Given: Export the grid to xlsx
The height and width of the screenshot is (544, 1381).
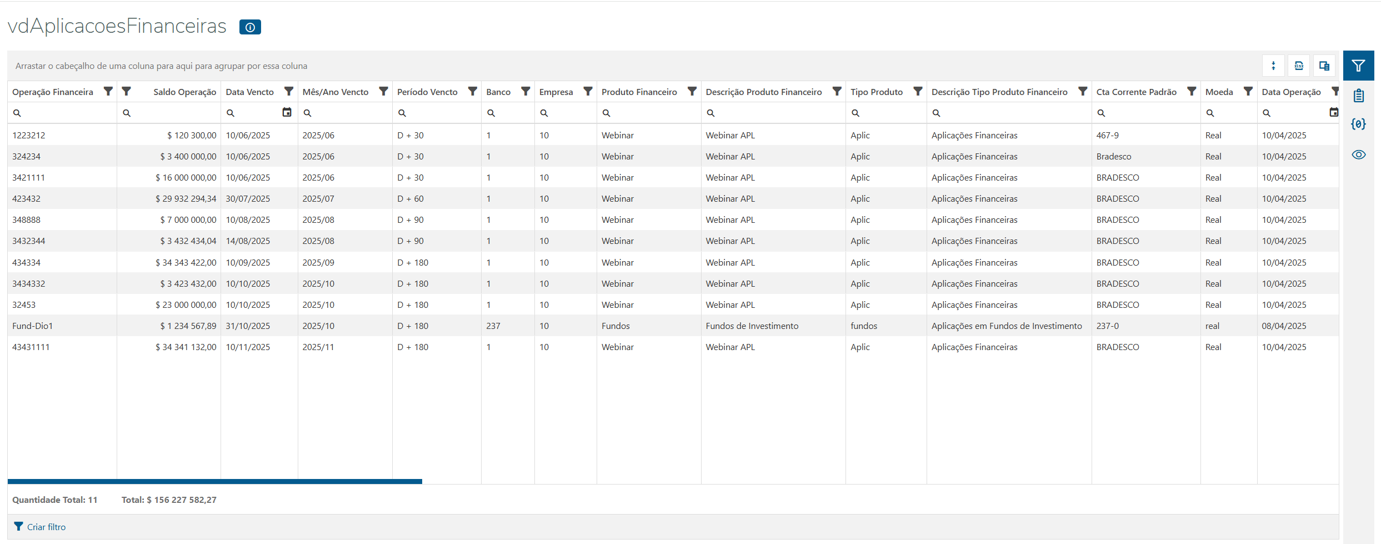Looking at the screenshot, I should point(1299,66).
